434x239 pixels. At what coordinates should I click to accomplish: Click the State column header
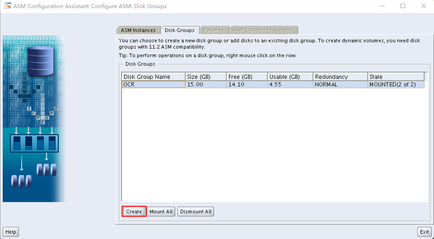tap(396, 76)
